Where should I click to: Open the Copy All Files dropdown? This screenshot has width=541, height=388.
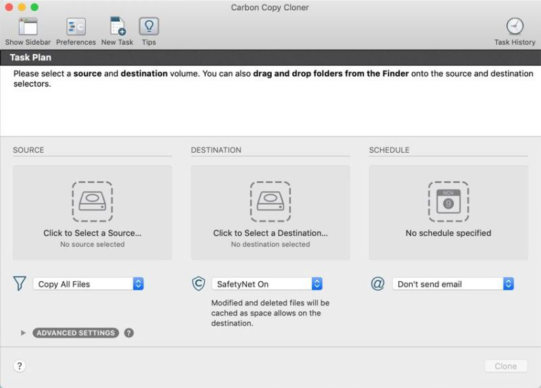(x=89, y=284)
